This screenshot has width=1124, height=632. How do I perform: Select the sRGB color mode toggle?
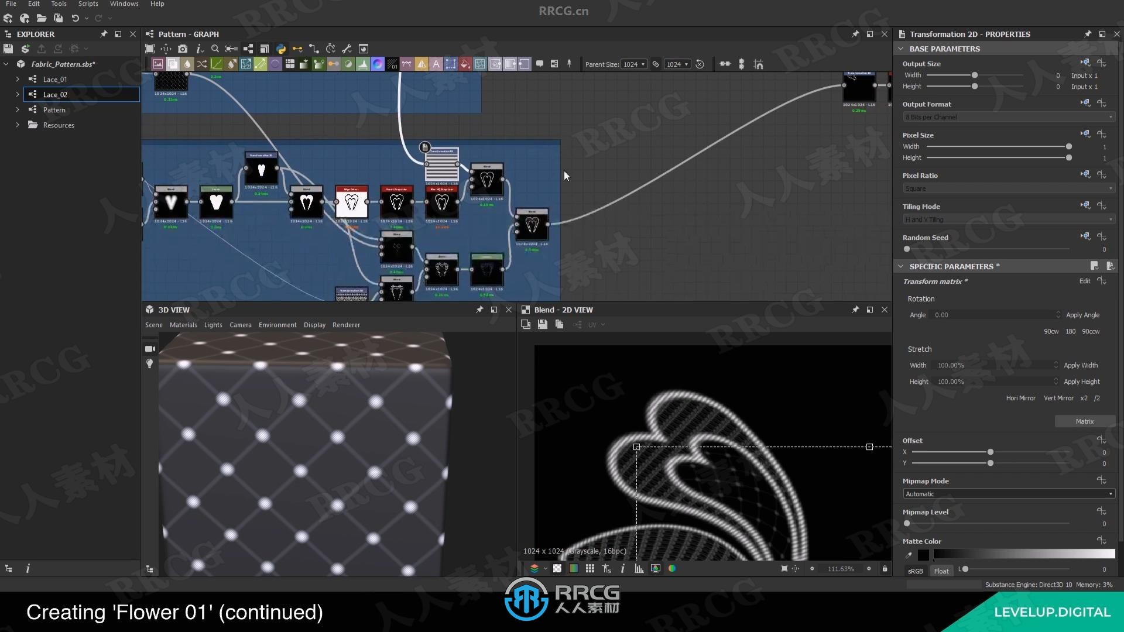(915, 571)
